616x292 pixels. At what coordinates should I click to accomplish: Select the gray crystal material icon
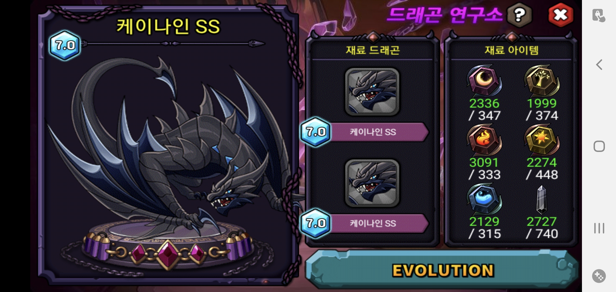coord(542,200)
